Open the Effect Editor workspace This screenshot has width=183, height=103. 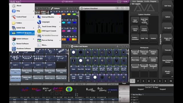click(x=135, y=60)
